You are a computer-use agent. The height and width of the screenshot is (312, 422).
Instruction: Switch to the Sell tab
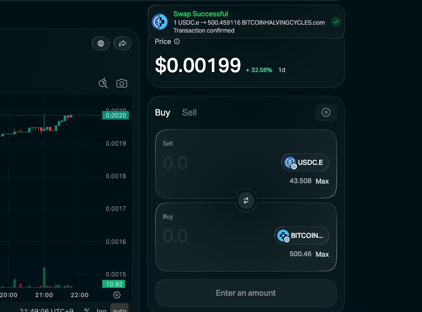pos(189,113)
